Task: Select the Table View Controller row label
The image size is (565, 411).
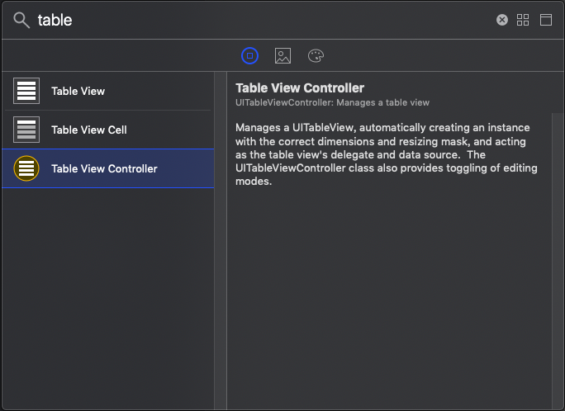Action: [104, 168]
